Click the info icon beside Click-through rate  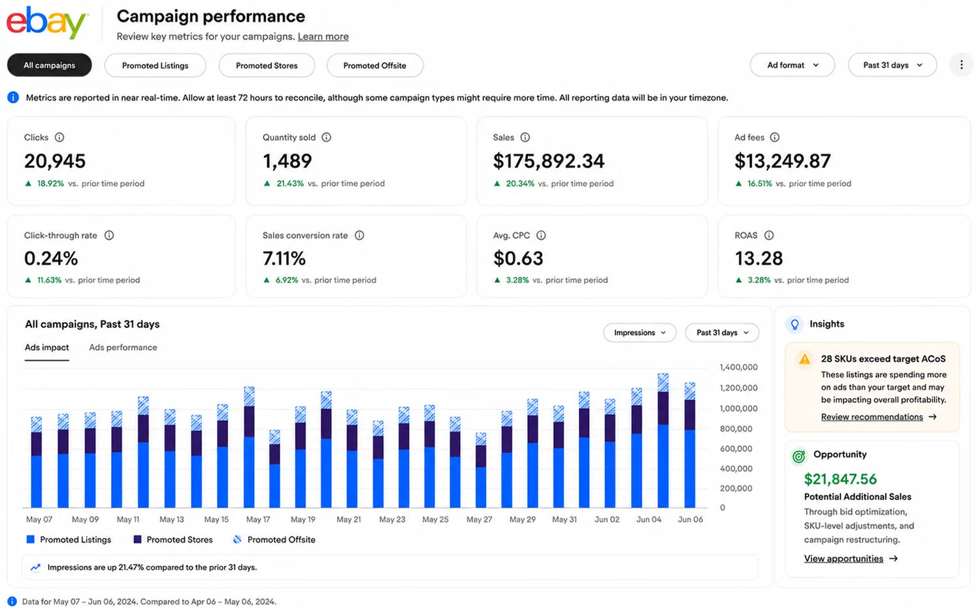[x=109, y=235]
